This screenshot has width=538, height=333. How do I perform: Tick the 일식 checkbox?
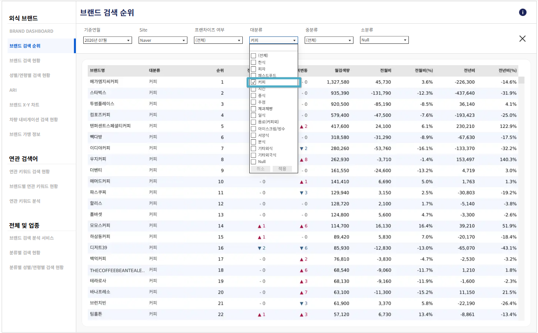tap(253, 116)
